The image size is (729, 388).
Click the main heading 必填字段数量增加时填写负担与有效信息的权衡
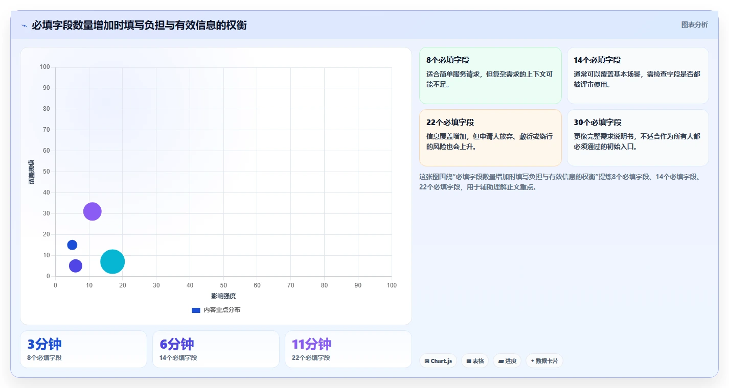pyautogui.click(x=139, y=25)
